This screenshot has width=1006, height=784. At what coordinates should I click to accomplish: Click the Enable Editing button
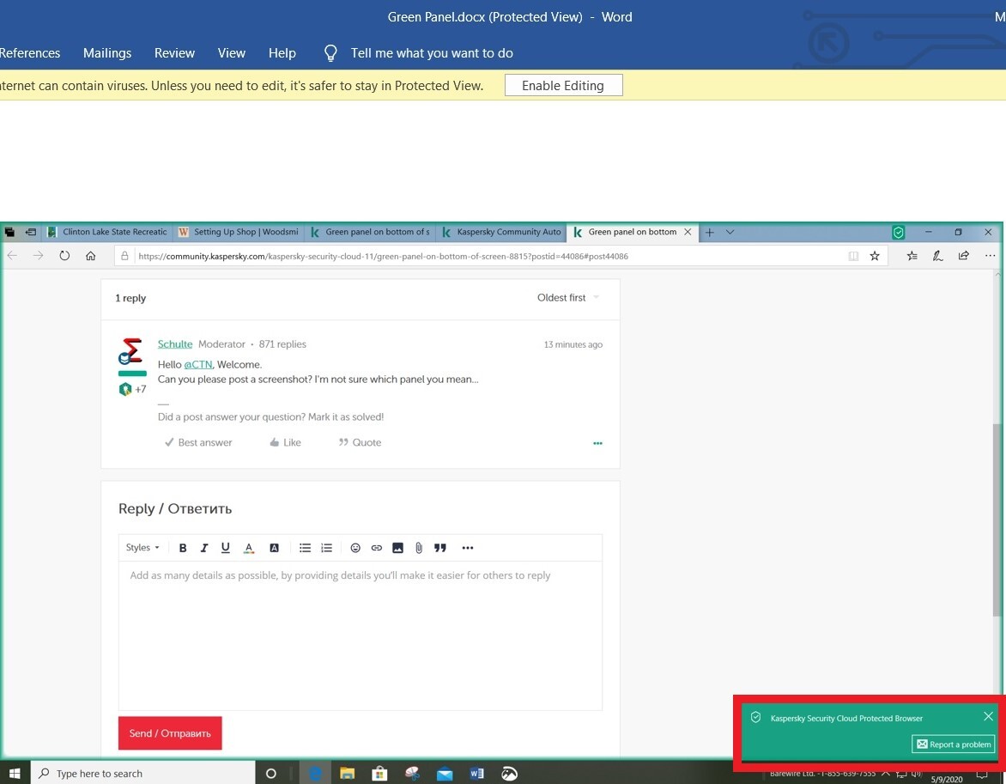[563, 85]
